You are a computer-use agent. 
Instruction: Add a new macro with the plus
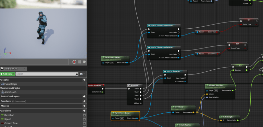tap(84, 106)
